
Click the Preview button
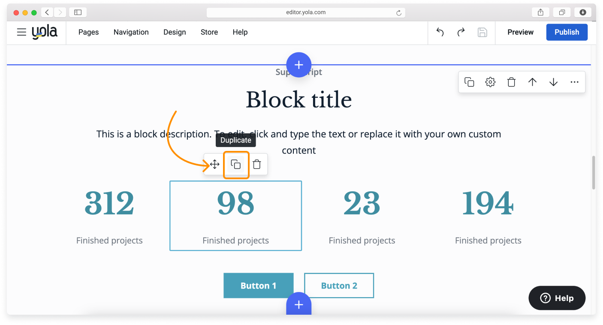tap(520, 32)
